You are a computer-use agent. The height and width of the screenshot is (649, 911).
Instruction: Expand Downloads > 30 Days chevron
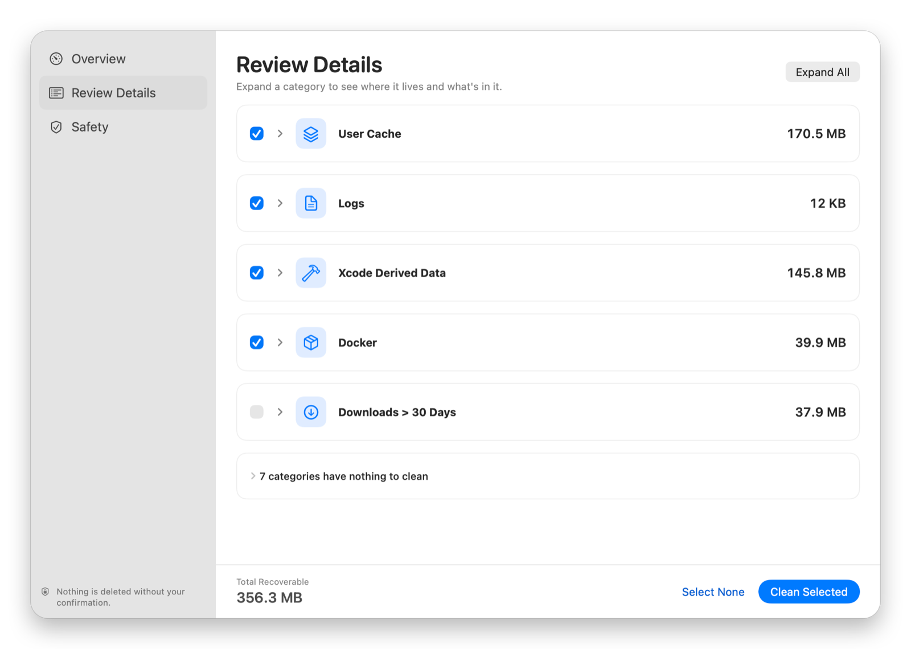pyautogui.click(x=280, y=412)
